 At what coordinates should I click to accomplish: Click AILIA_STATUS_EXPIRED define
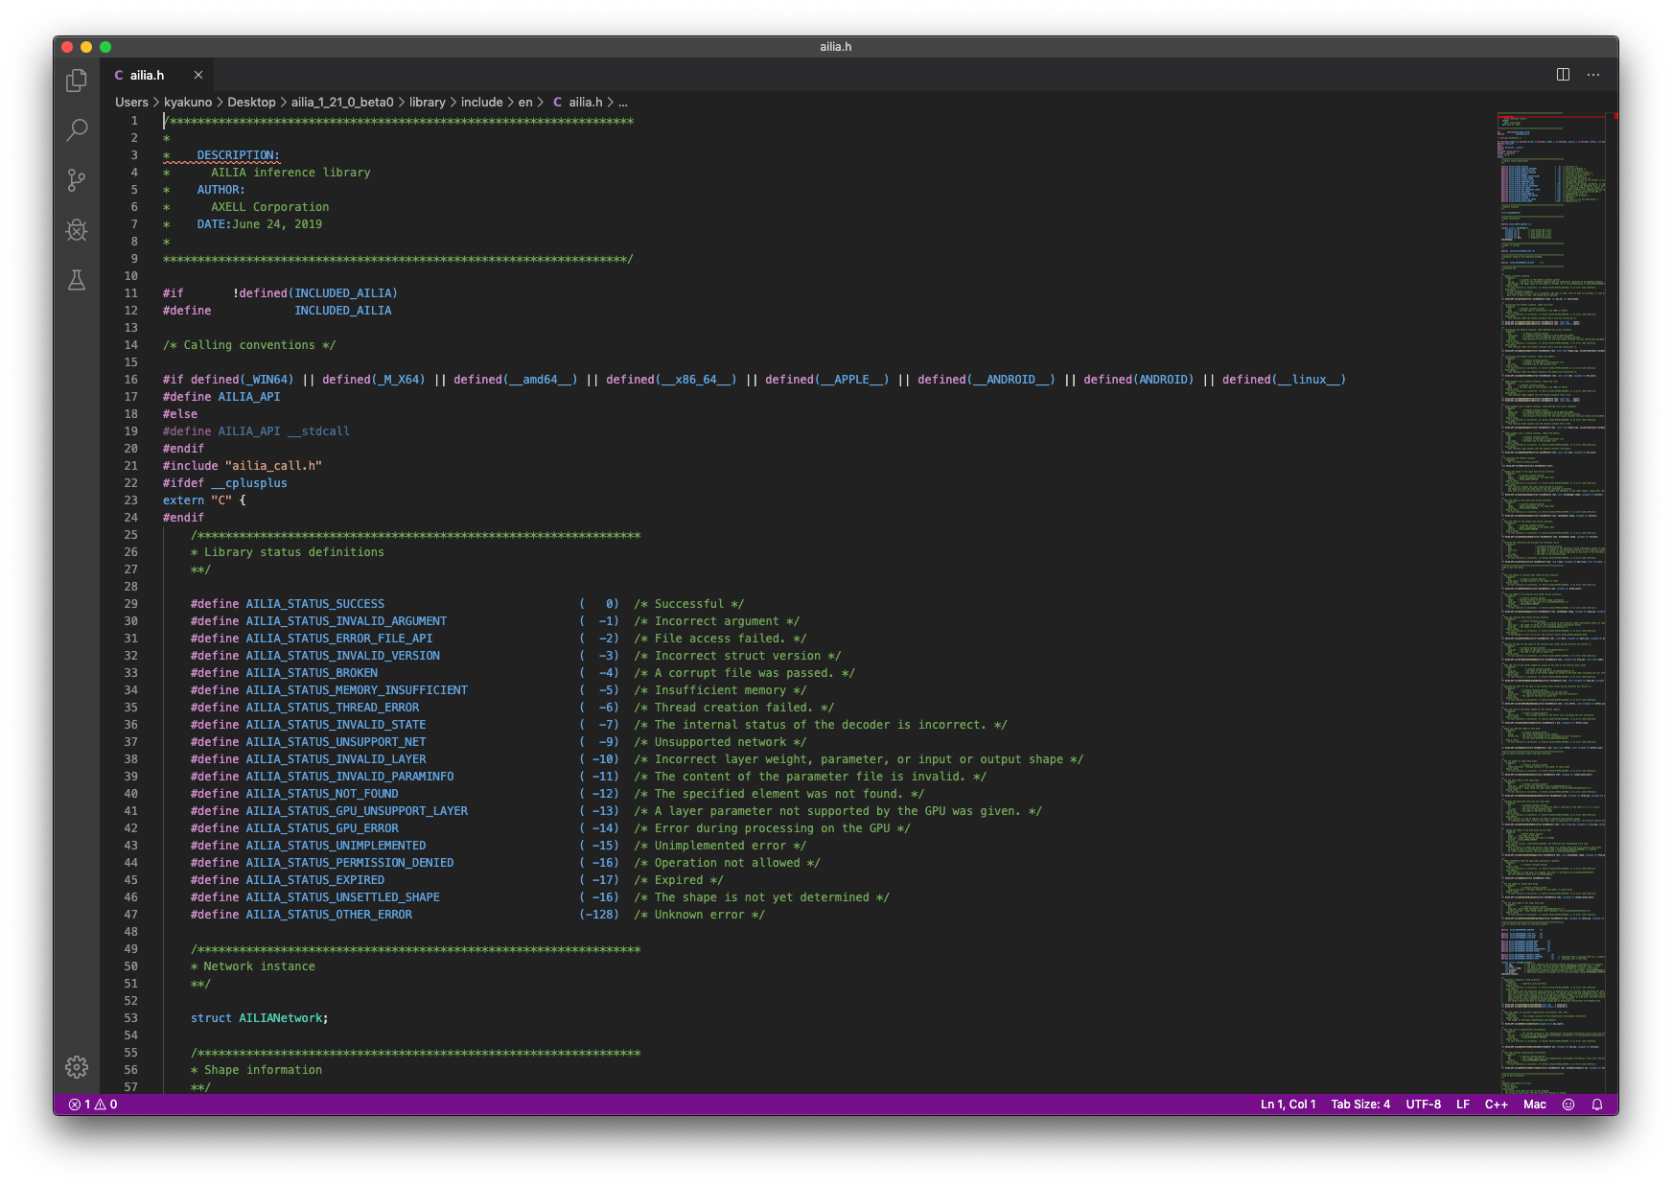pyautogui.click(x=315, y=880)
